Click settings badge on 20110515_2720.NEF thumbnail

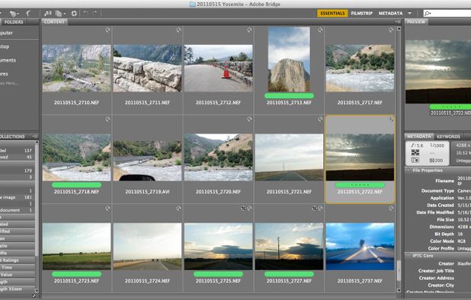[x=249, y=119]
